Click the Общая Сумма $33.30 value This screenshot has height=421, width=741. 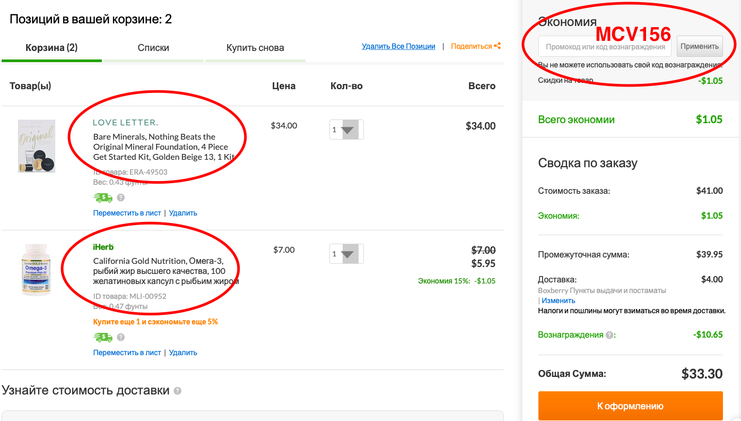[x=702, y=374]
